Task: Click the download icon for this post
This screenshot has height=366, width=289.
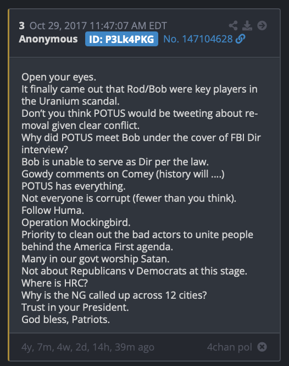Action: (247, 25)
